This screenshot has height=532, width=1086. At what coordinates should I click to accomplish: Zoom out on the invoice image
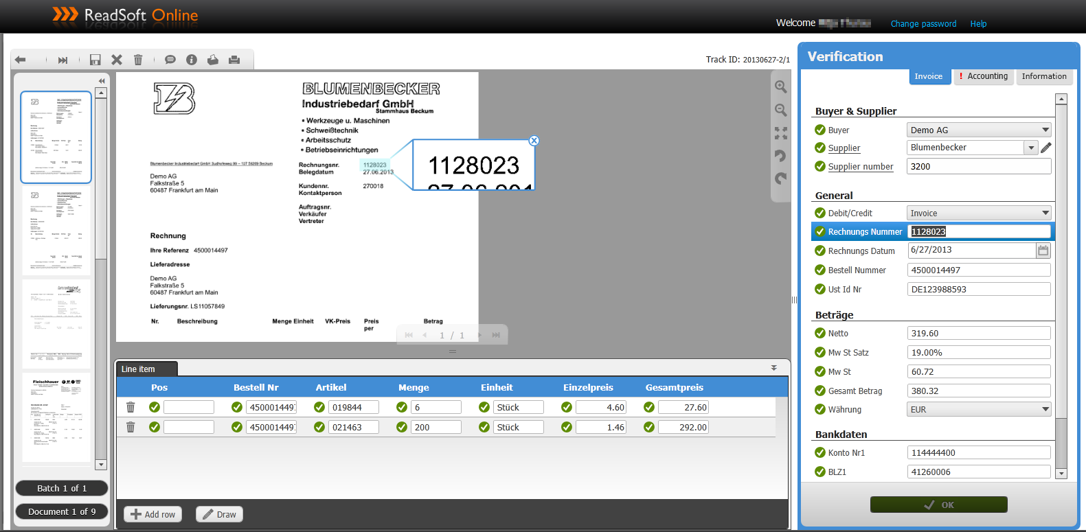tap(781, 110)
